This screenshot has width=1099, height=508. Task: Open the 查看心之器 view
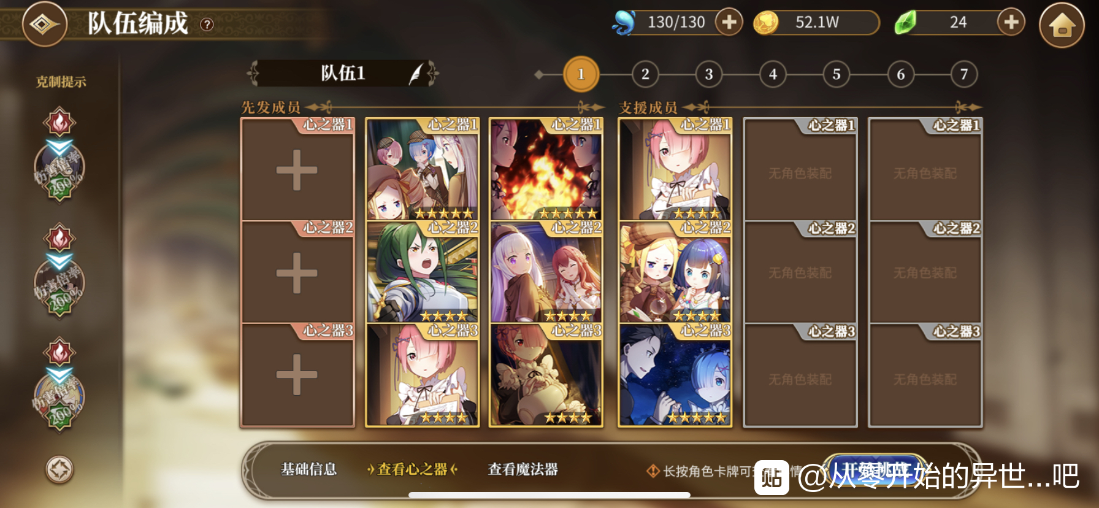point(413,469)
